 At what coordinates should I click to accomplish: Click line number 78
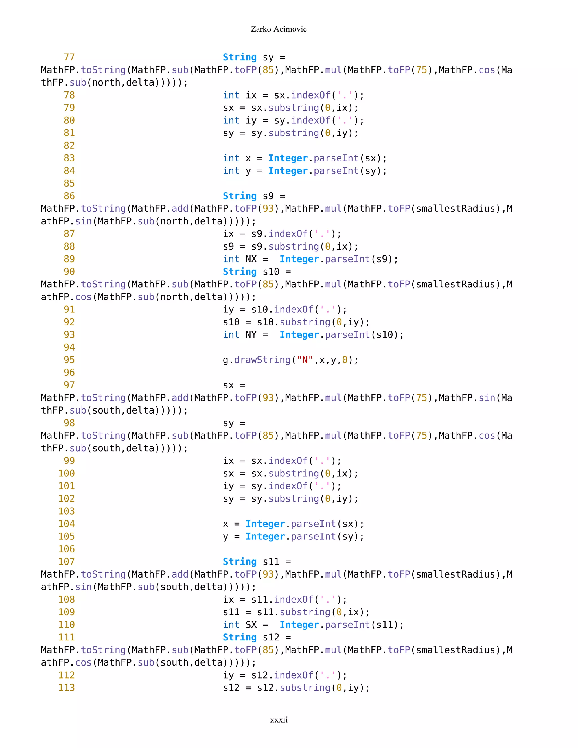pos(69,95)
